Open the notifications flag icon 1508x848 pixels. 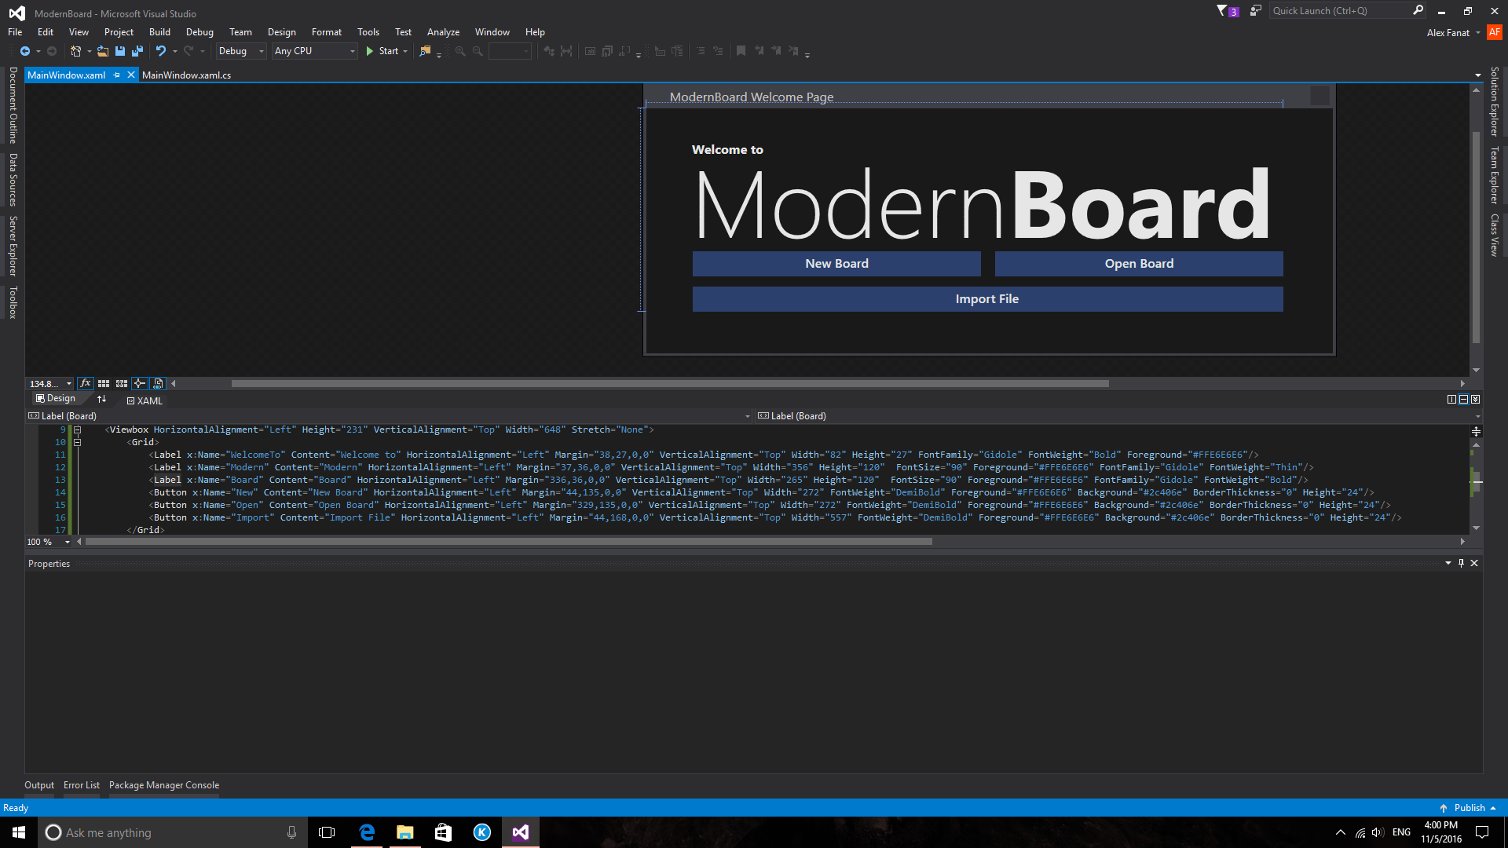point(1222,11)
